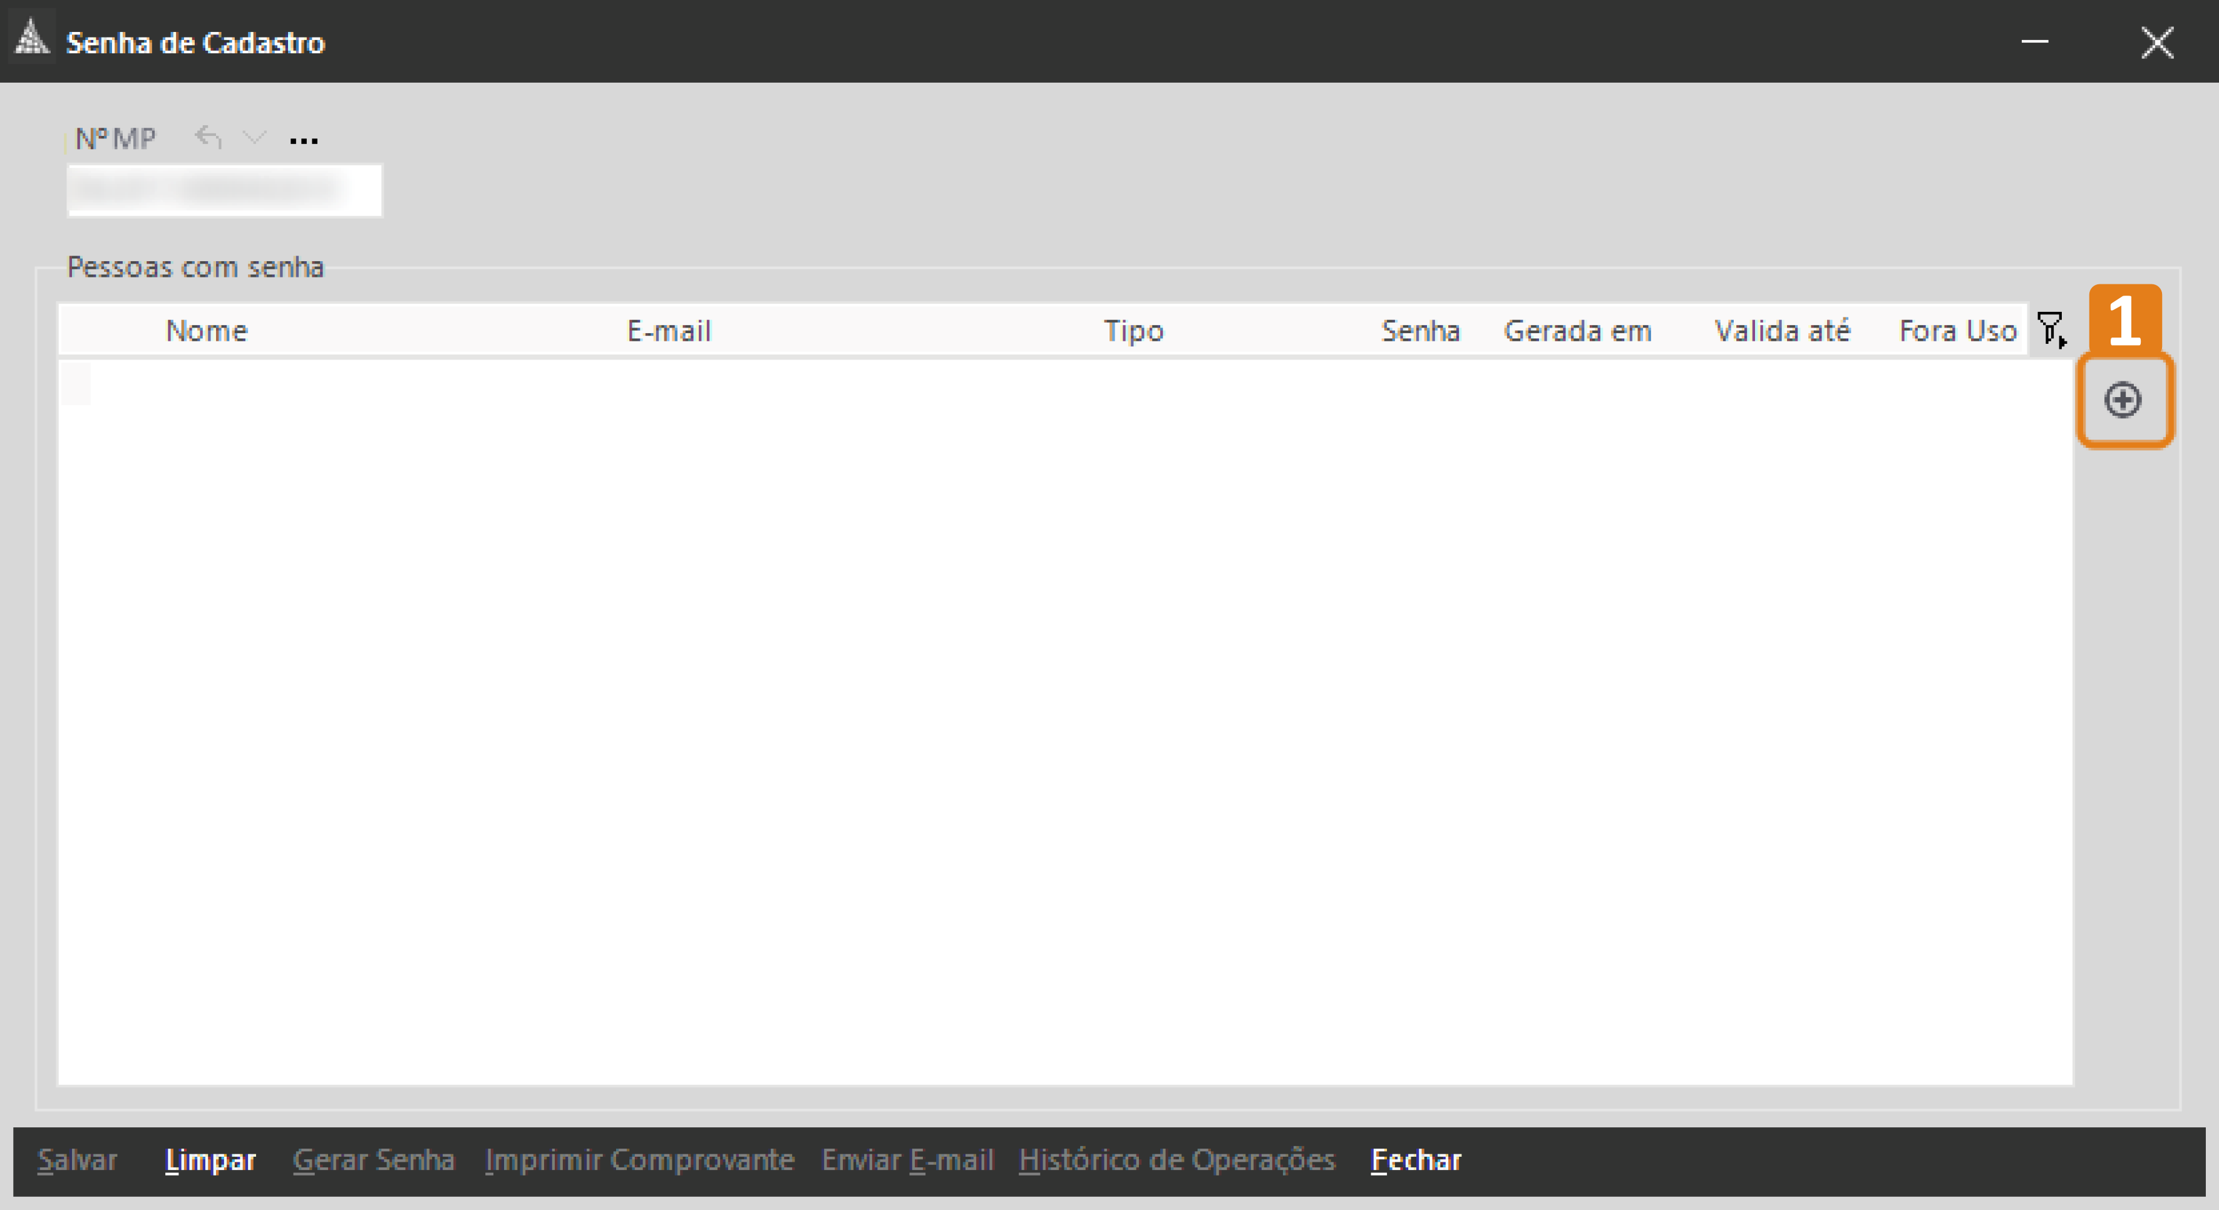Open the three-dots lookup button
This screenshot has width=2219, height=1210.
(303, 140)
